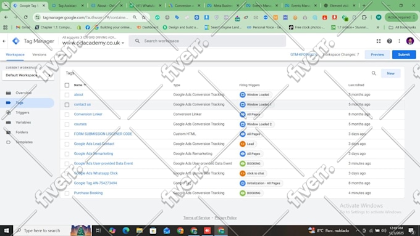Click the Window Loaded trigger icon for about
420x236 pixels.
(242, 95)
